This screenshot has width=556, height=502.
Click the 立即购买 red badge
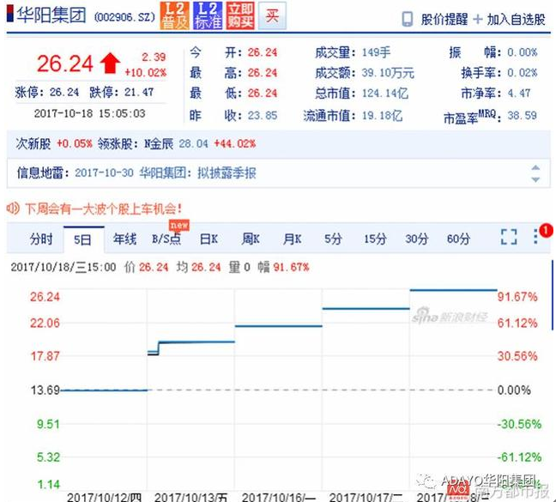240,15
